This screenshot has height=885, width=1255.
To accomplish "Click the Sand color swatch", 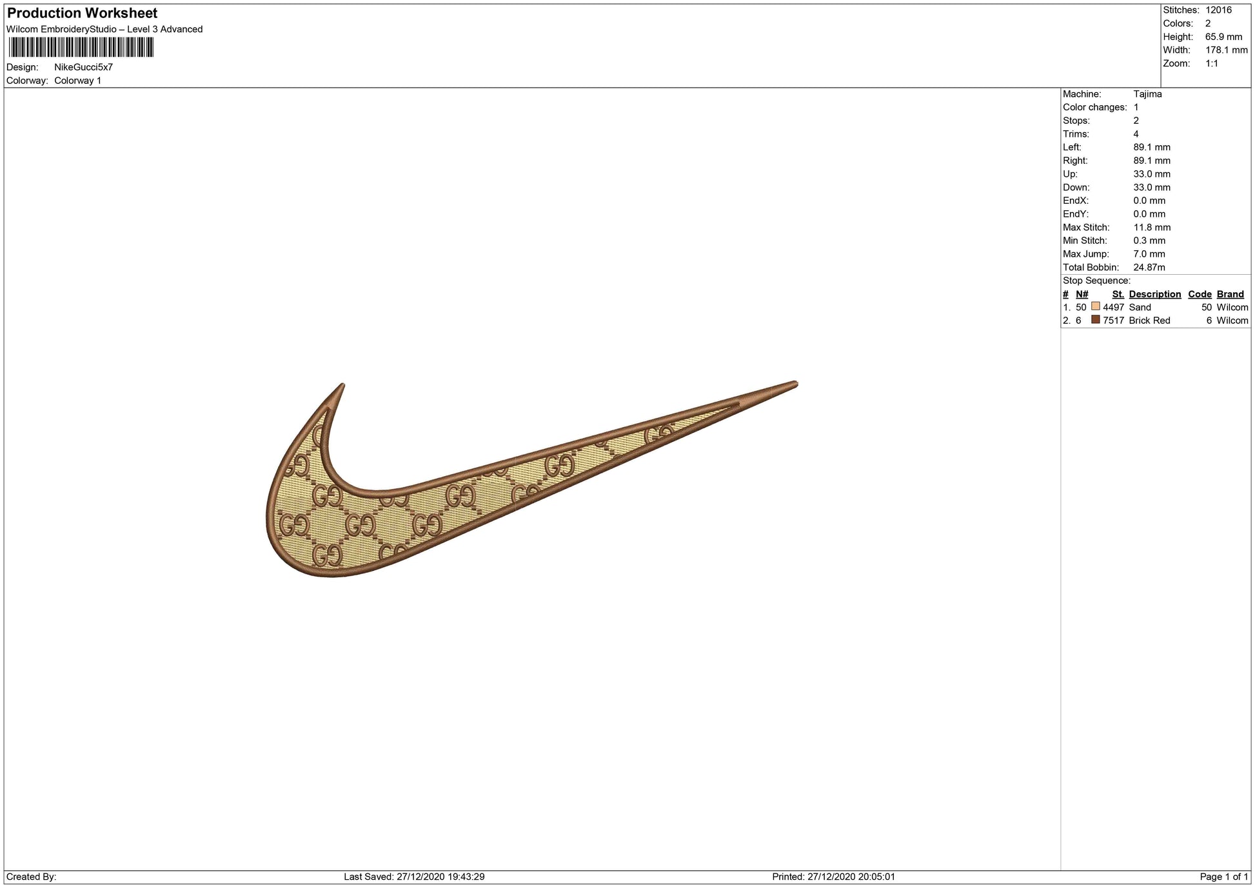I will 1095,306.
